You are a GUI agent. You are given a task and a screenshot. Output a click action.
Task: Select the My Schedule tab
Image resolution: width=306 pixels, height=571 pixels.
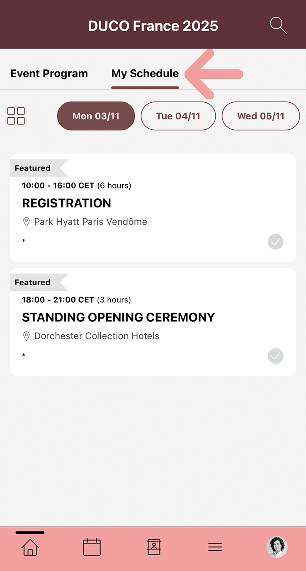point(145,74)
